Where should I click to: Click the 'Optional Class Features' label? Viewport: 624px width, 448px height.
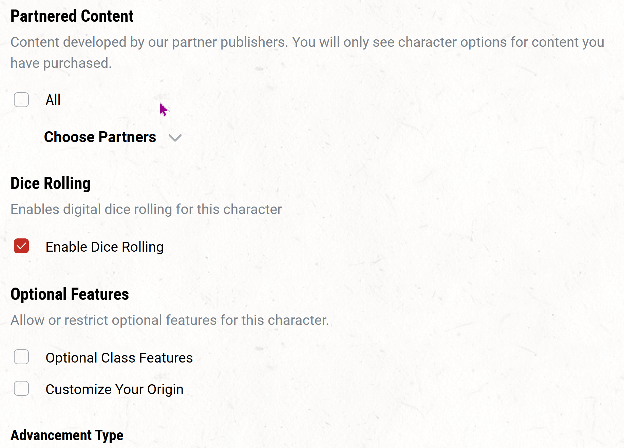pyautogui.click(x=119, y=358)
